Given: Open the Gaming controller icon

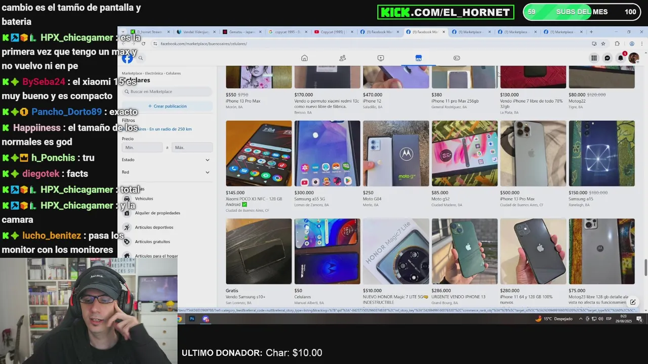Looking at the screenshot, I should 457,58.
